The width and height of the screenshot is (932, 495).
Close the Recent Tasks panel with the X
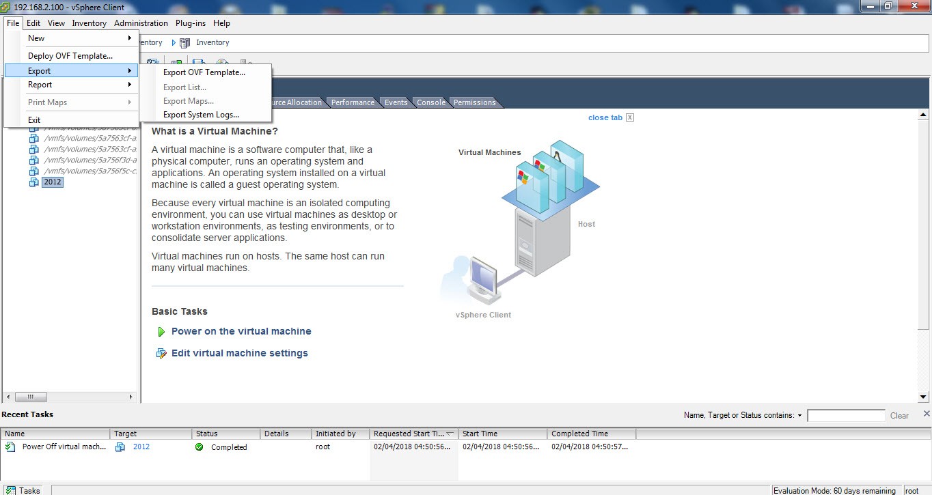pyautogui.click(x=927, y=414)
